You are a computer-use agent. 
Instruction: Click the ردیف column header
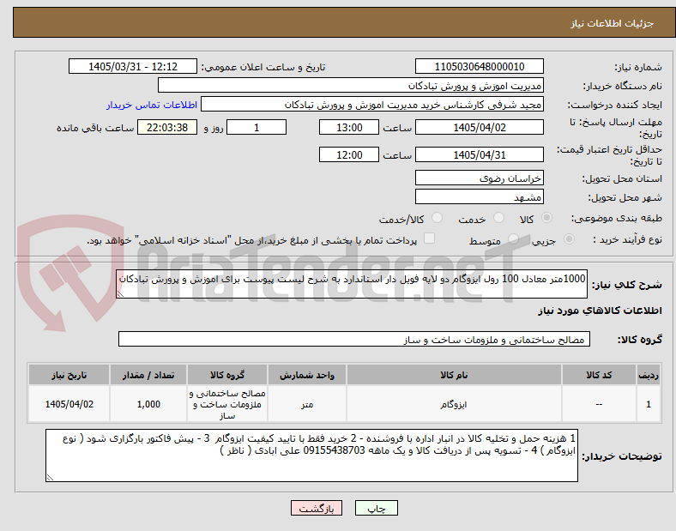pyautogui.click(x=649, y=375)
